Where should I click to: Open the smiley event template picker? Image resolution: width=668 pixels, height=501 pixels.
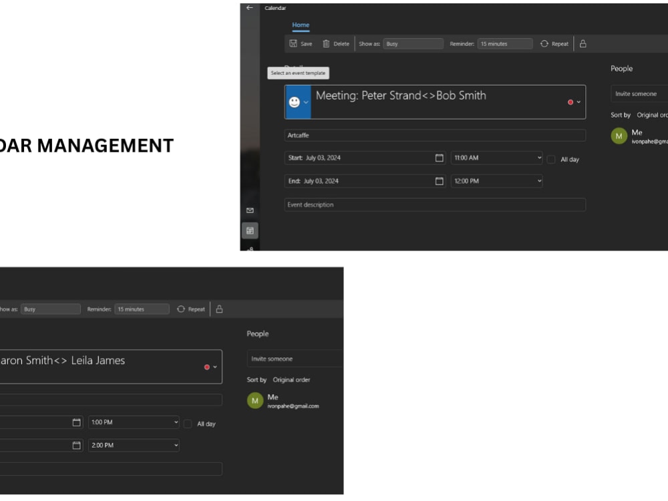[298, 102]
